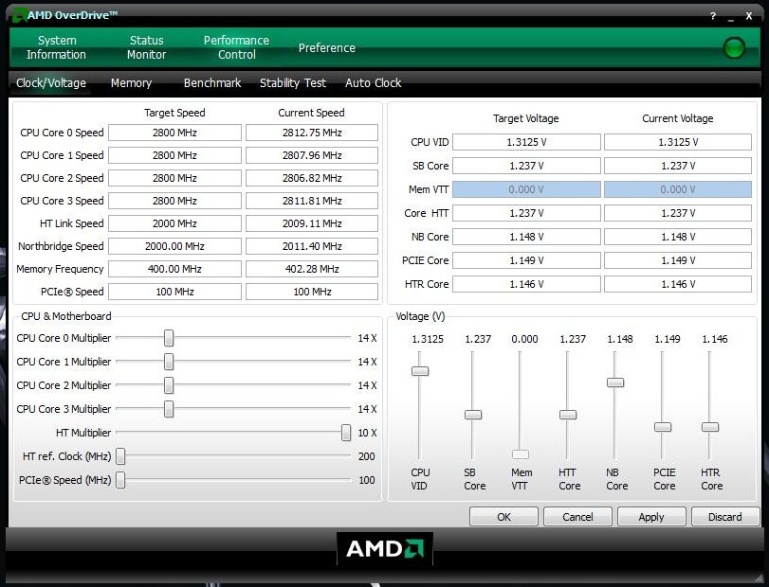Click the Apply button
Screen dimensions: 769x587
(x=651, y=517)
